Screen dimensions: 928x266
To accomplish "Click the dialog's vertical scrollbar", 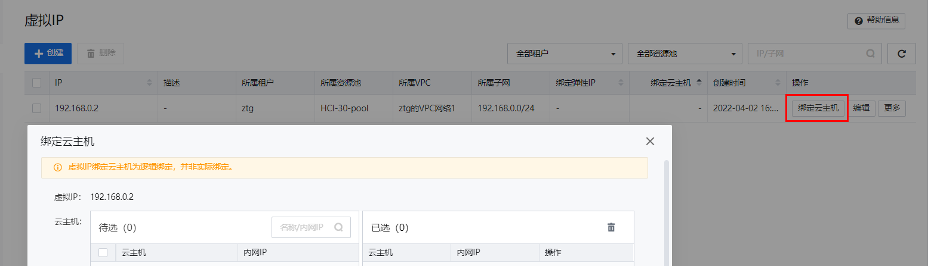I will tap(667, 212).
